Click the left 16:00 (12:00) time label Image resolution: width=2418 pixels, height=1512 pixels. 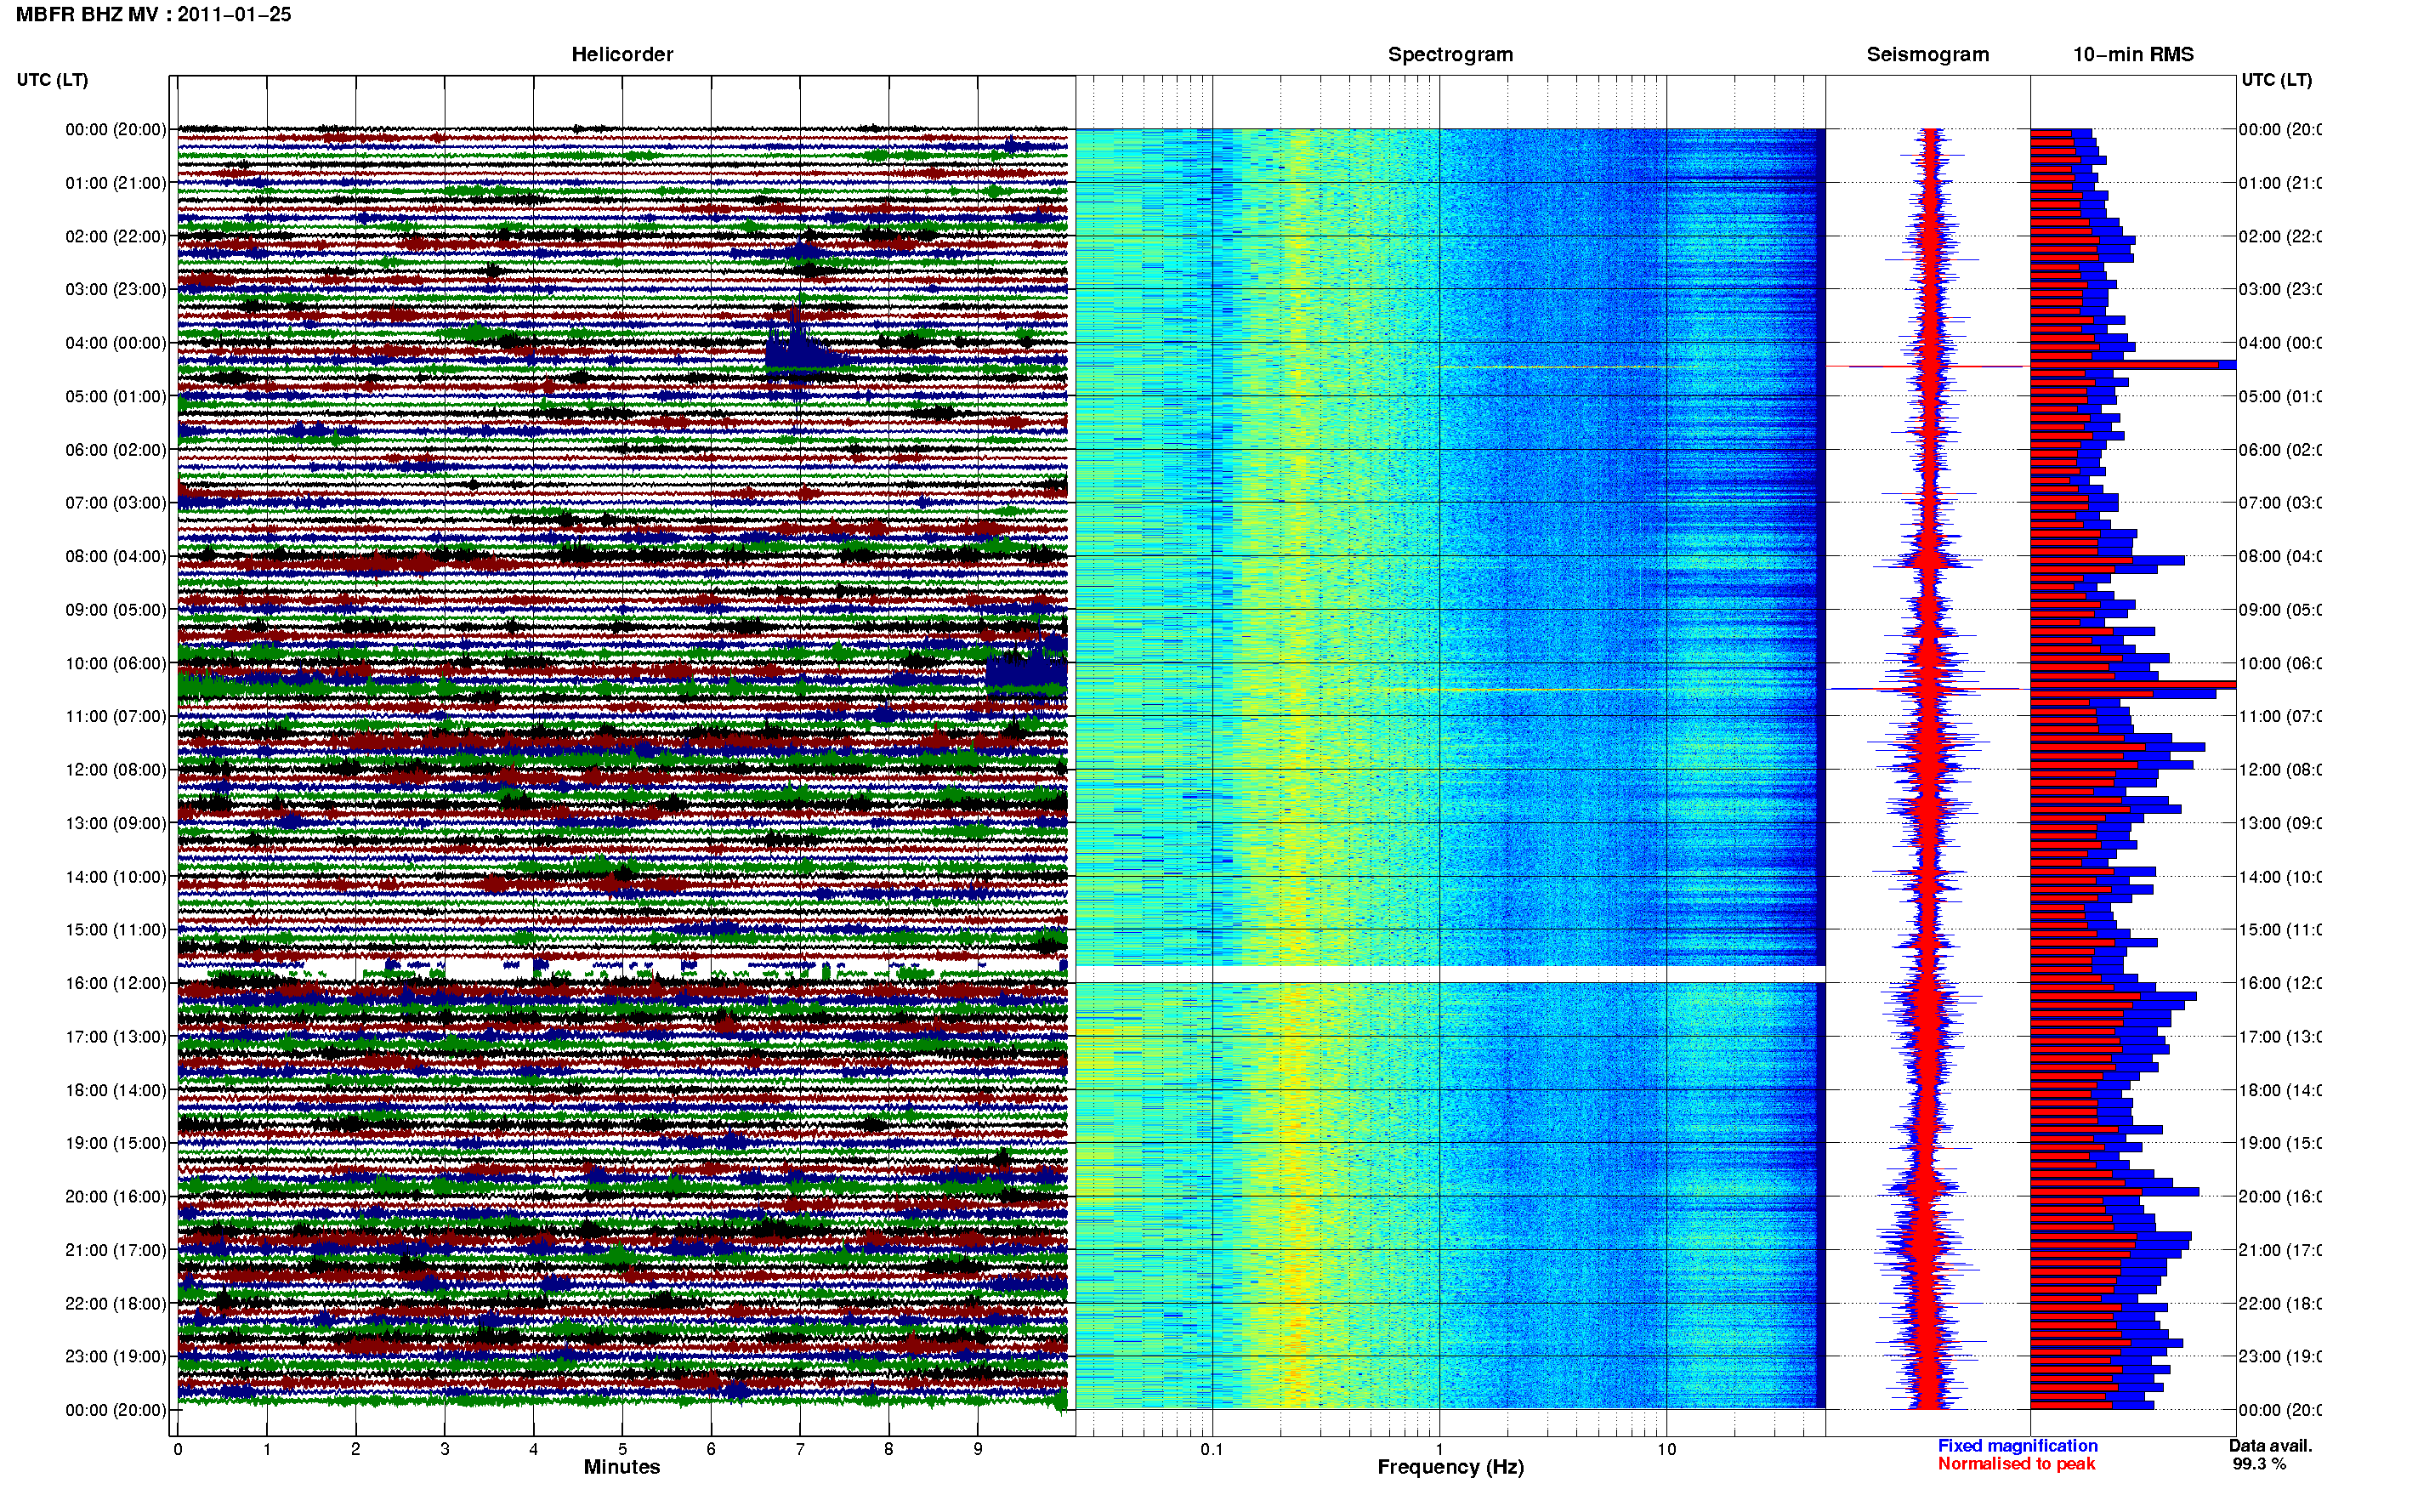[x=116, y=983]
